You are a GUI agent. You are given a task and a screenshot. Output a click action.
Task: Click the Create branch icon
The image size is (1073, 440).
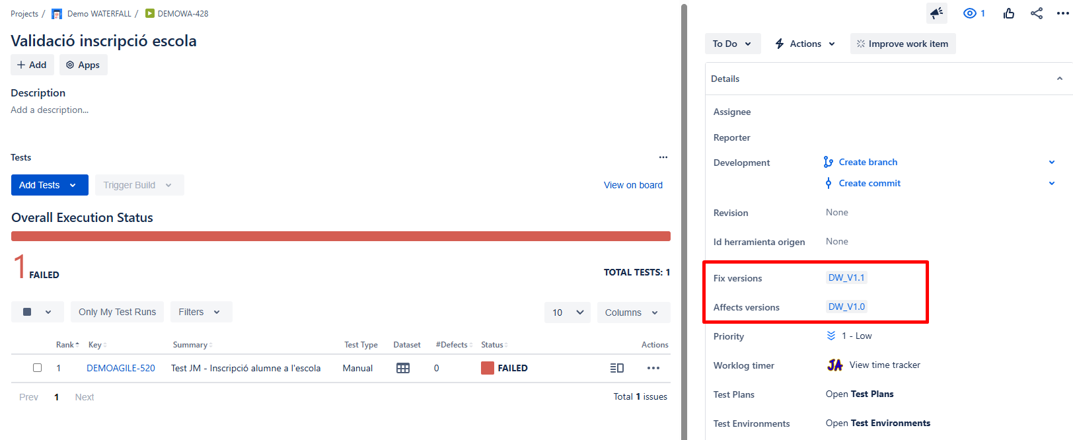(829, 162)
